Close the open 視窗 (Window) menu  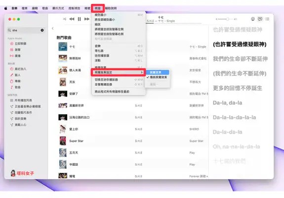pos(98,8)
